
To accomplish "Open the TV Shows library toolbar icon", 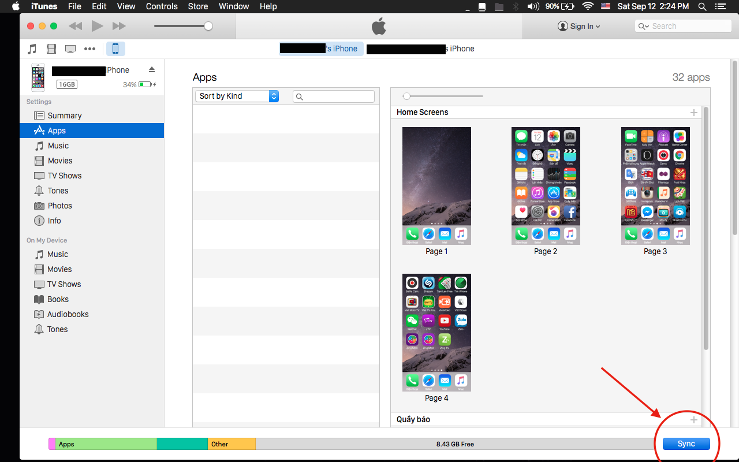I will tap(70, 49).
